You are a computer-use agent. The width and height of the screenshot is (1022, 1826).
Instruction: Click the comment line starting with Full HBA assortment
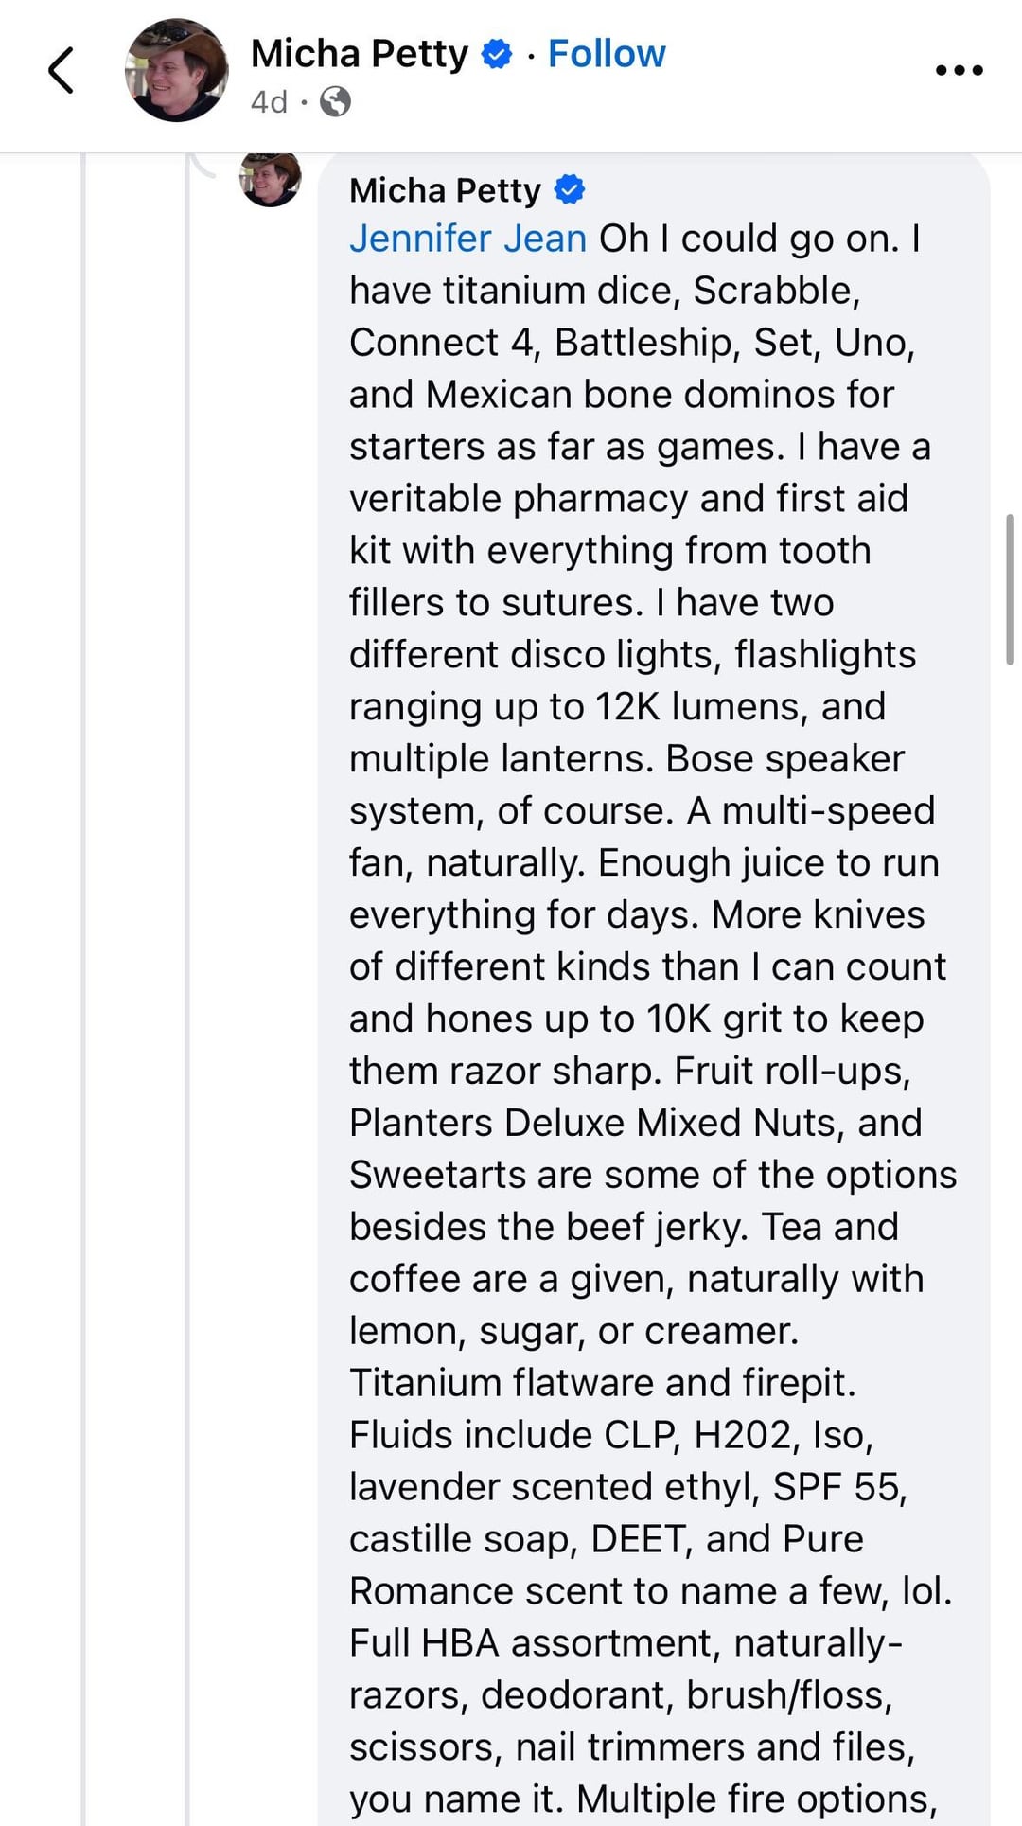click(x=625, y=1643)
